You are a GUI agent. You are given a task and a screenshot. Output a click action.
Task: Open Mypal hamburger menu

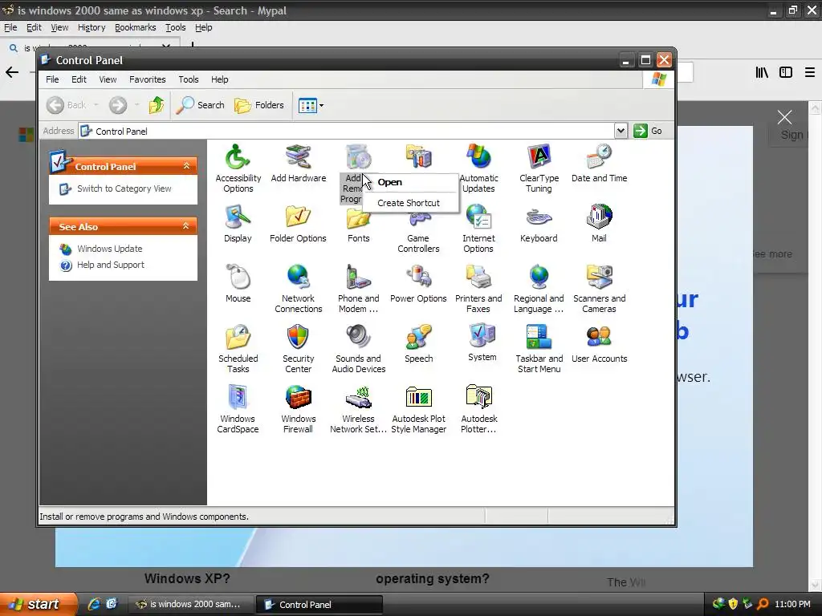point(810,72)
